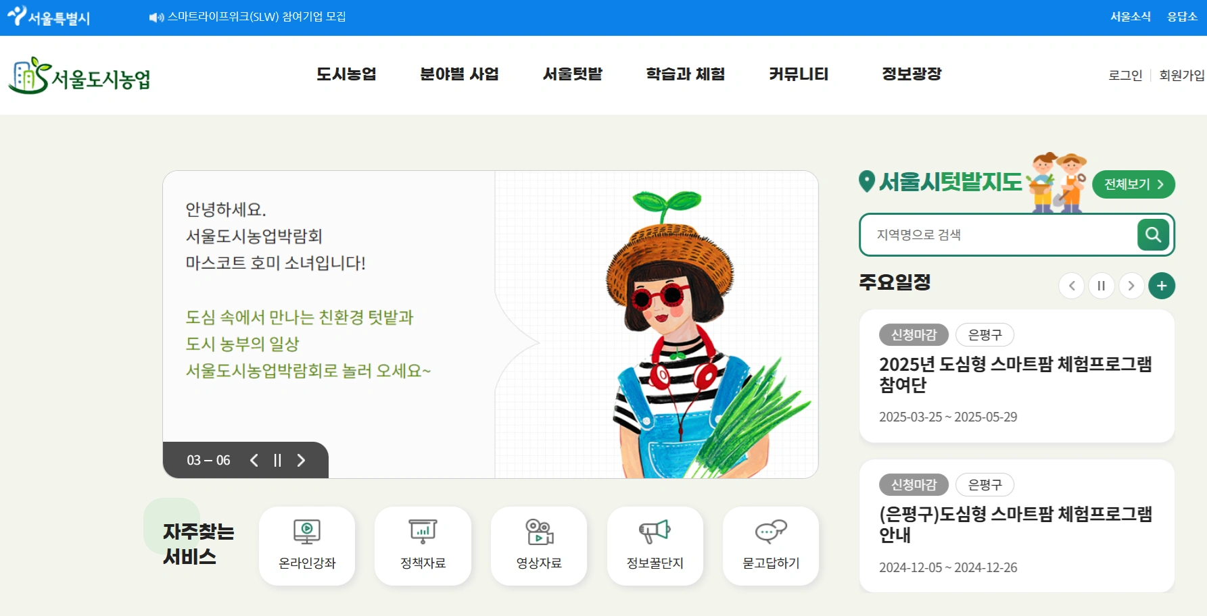
Task: Open the 커뮤니티 menu
Action: pos(799,74)
